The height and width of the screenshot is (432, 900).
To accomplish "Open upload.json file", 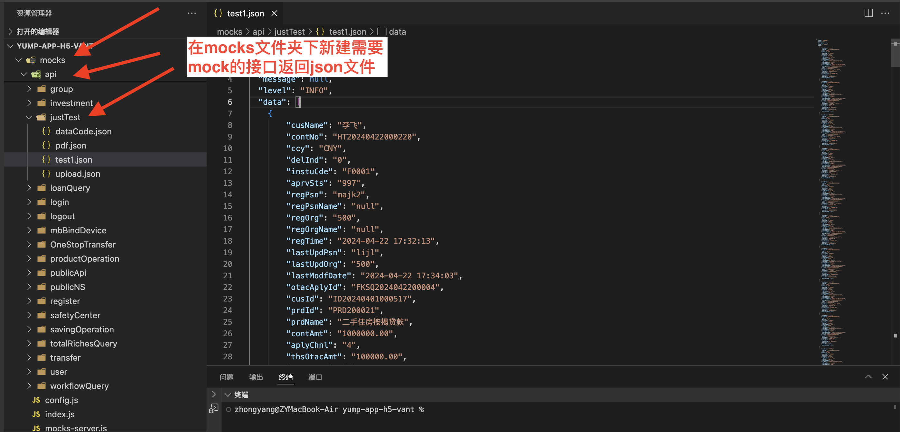I will [78, 174].
